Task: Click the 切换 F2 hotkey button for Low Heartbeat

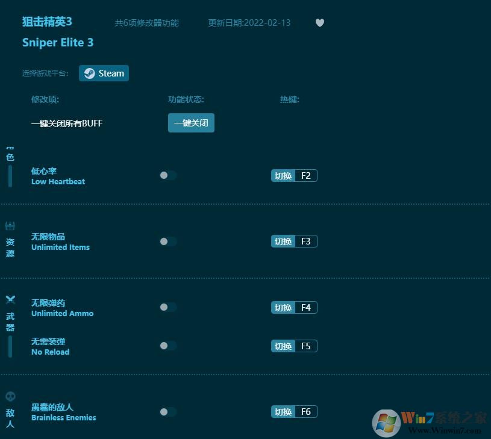Action: click(293, 175)
